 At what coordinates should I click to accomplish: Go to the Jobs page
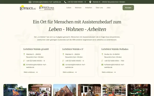(108, 8)
